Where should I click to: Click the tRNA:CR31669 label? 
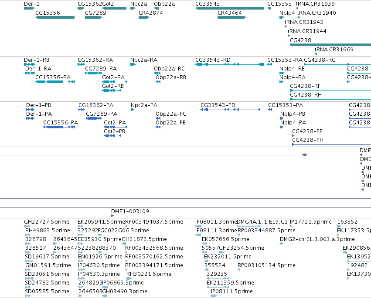tap(334, 49)
